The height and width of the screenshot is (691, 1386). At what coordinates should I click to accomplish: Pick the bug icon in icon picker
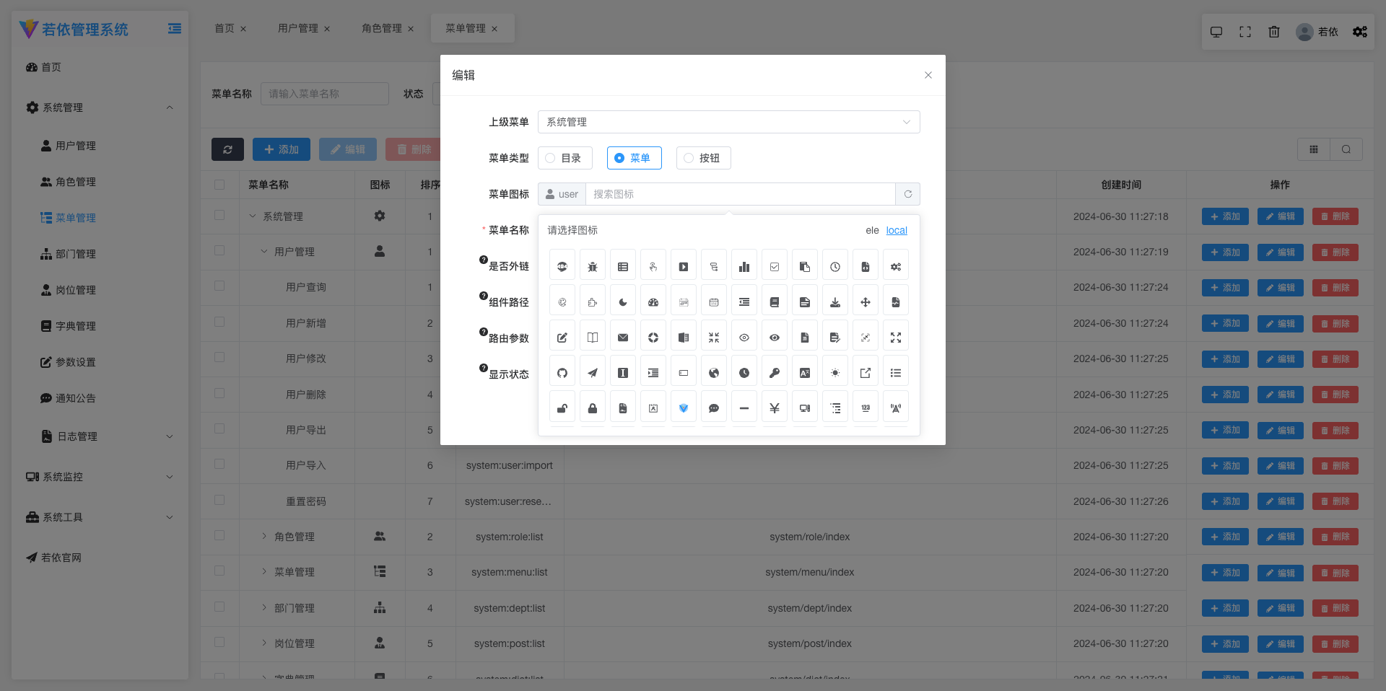coord(593,267)
